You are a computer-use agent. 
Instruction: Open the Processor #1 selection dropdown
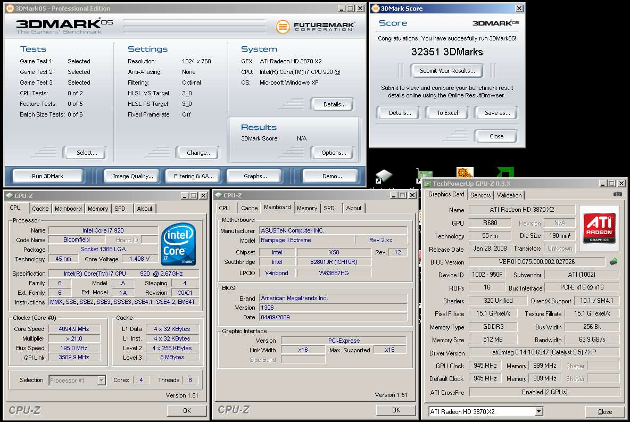[x=102, y=380]
